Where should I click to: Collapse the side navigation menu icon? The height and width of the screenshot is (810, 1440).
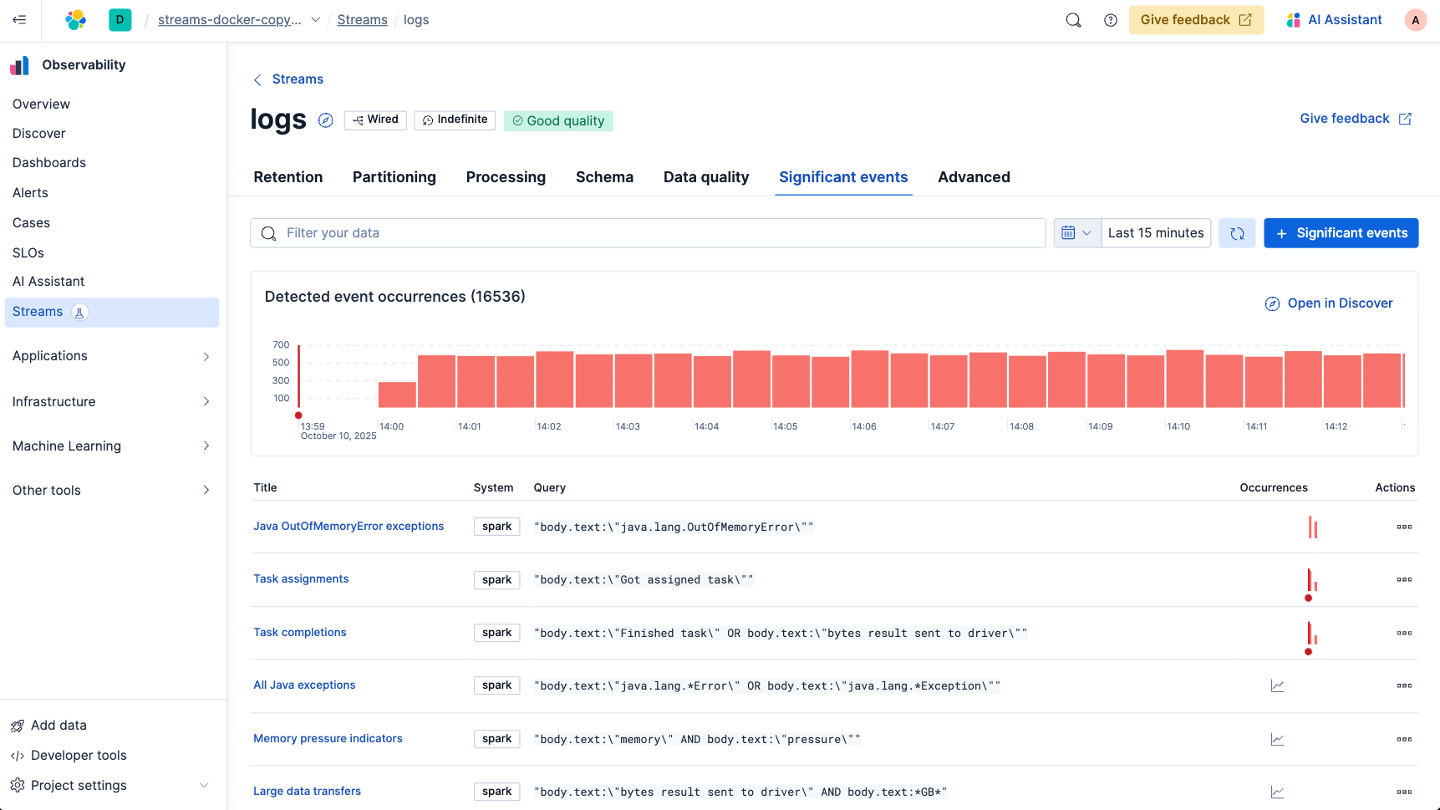point(19,20)
